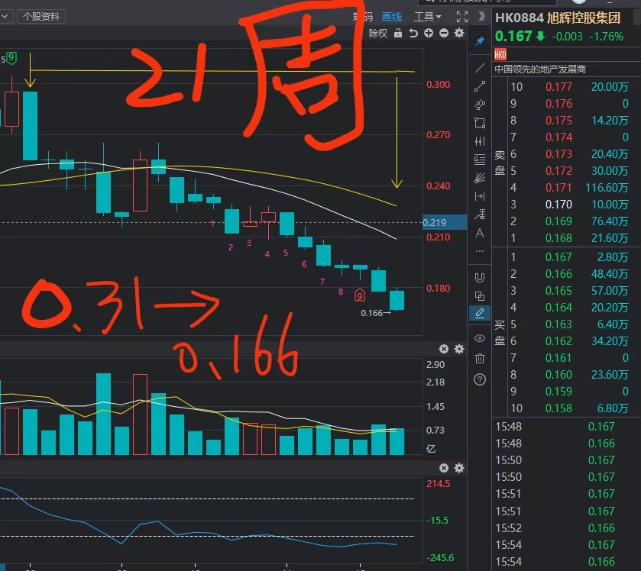Close the volume indicator panel

pos(444,349)
